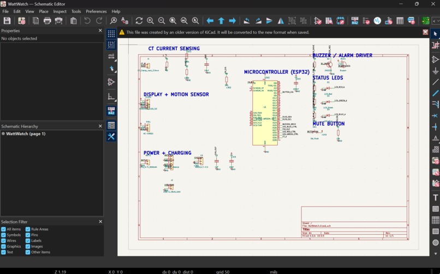Expand the right toolbar overflow arrow

coord(435,253)
